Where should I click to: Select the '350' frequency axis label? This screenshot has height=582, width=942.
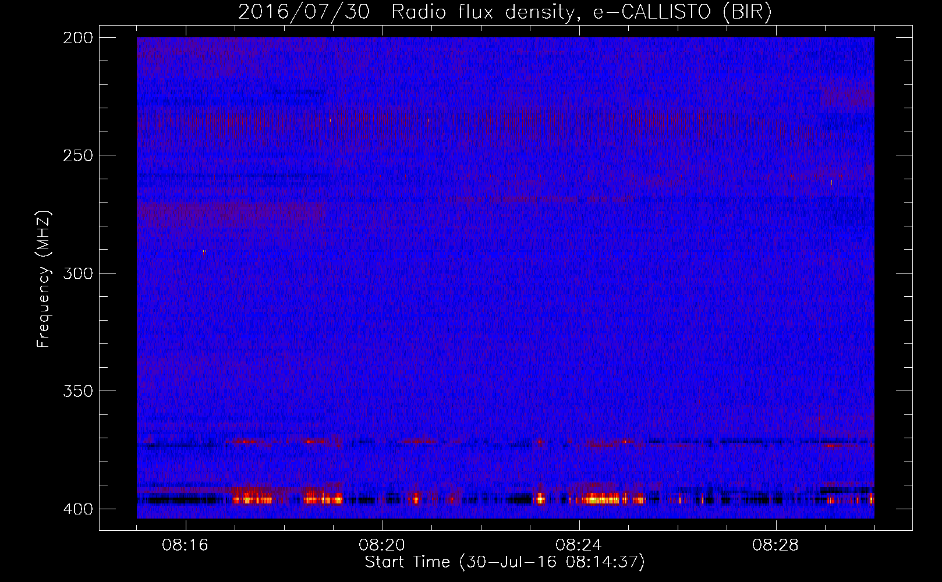78,391
